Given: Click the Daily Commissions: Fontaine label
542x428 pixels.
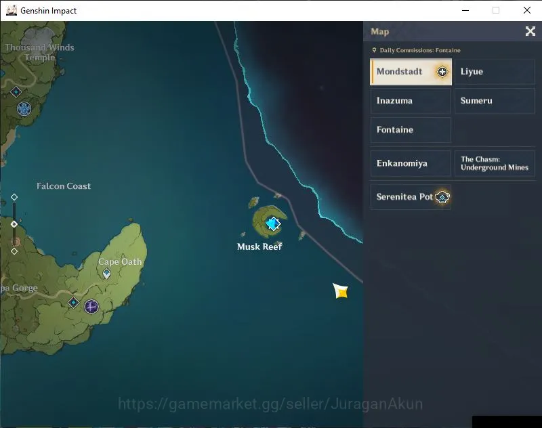Looking at the screenshot, I should click(420, 50).
